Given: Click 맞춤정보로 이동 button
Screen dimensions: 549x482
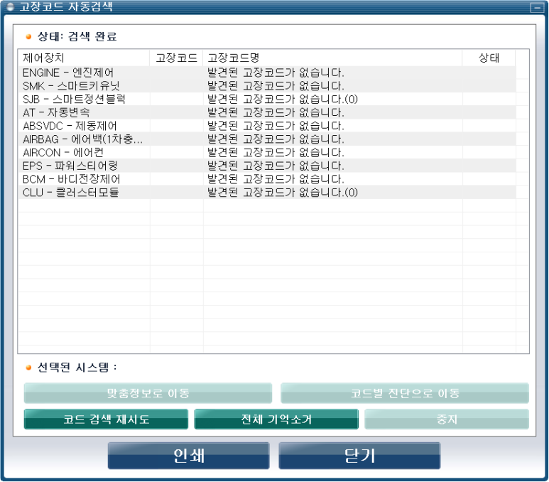Looking at the screenshot, I should tap(148, 393).
